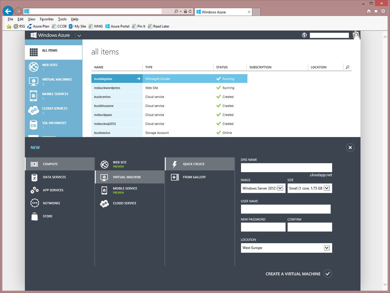Expand the Size dropdown for the virtual machine

[x=327, y=188]
